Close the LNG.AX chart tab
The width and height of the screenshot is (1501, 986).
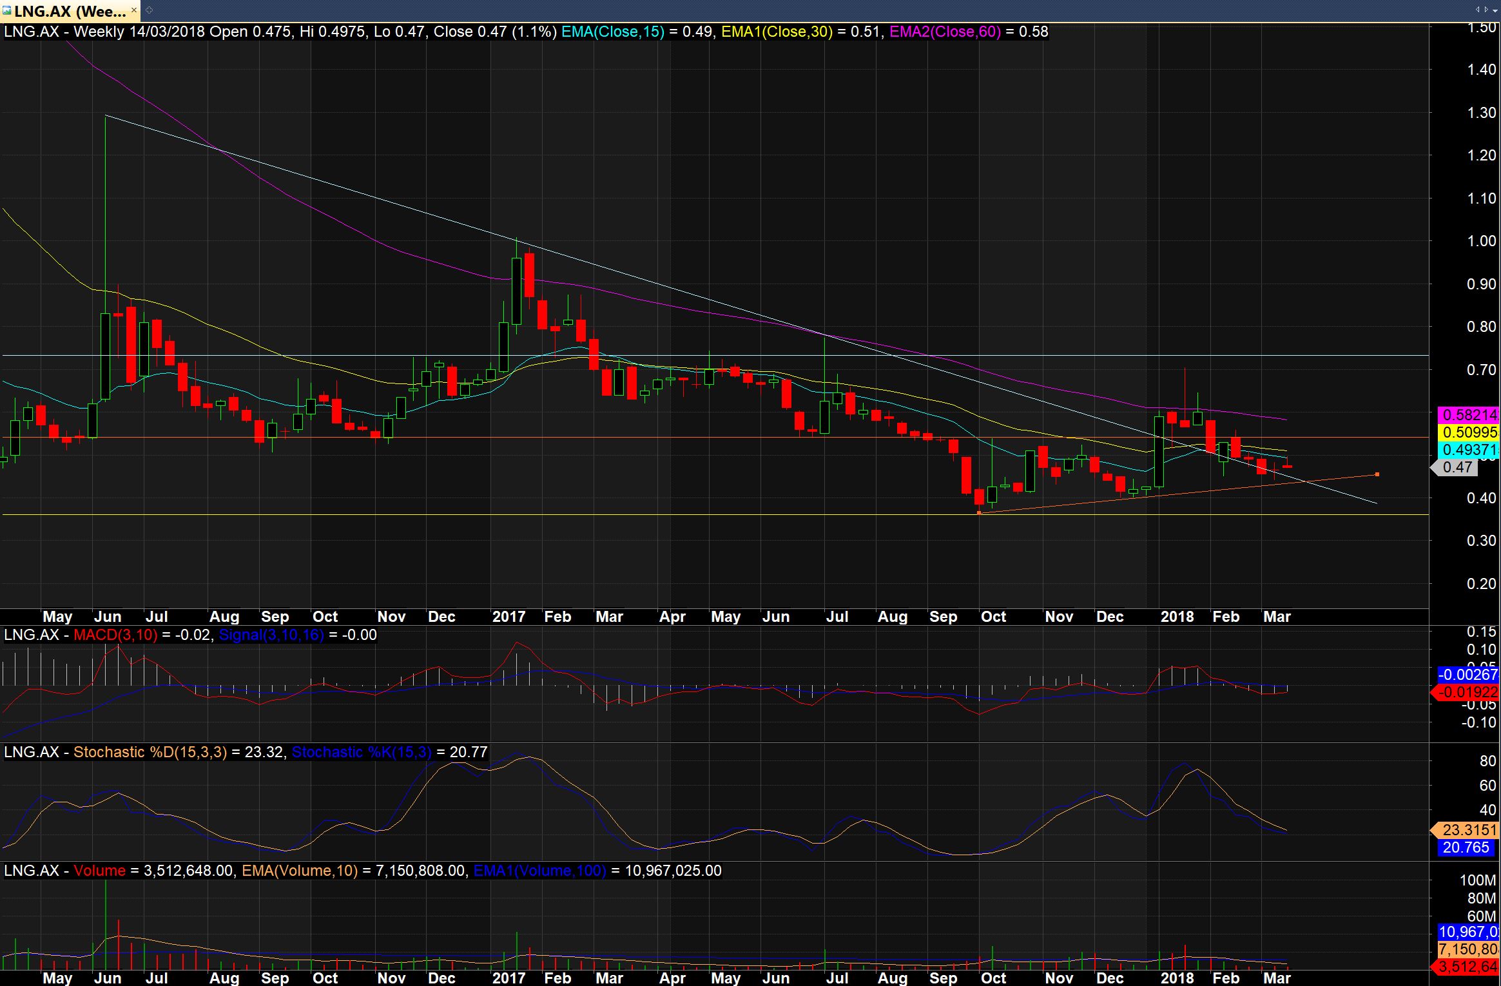click(134, 10)
